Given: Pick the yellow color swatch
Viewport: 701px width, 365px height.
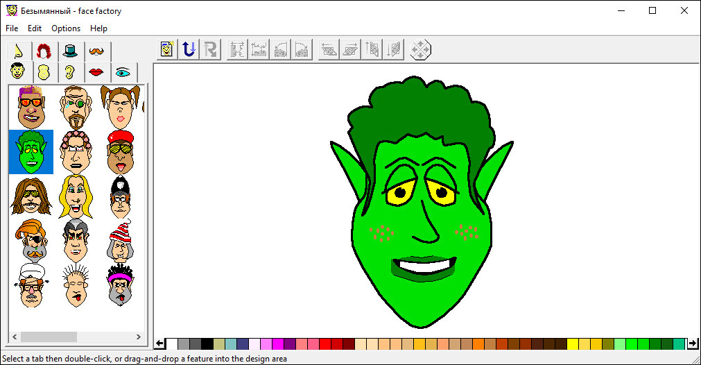Looking at the screenshot, I should click(x=572, y=343).
